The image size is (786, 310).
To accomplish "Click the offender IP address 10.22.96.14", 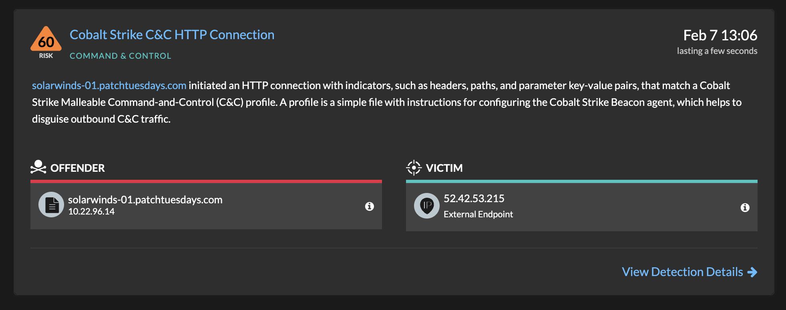I will pos(91,212).
